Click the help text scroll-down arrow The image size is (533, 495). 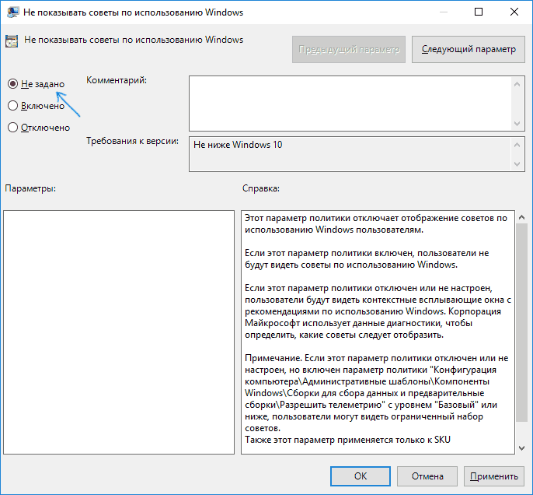click(x=522, y=448)
